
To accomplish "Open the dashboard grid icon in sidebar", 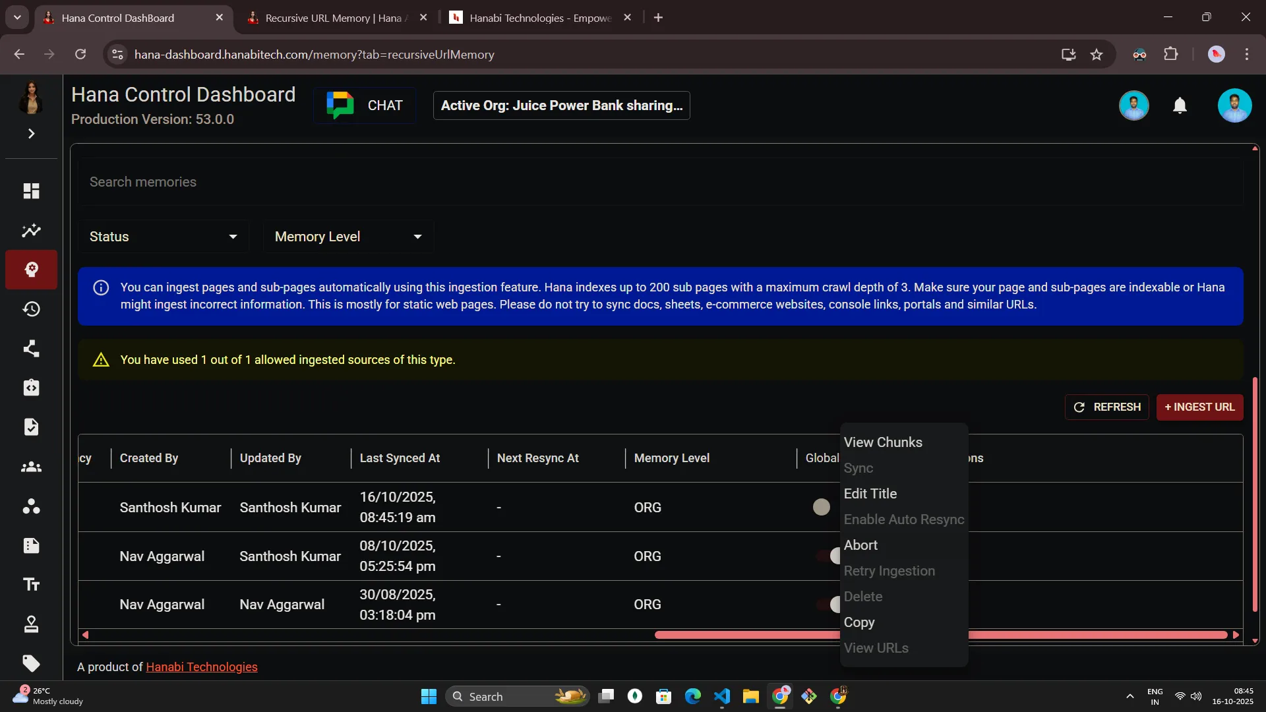I will click(31, 191).
